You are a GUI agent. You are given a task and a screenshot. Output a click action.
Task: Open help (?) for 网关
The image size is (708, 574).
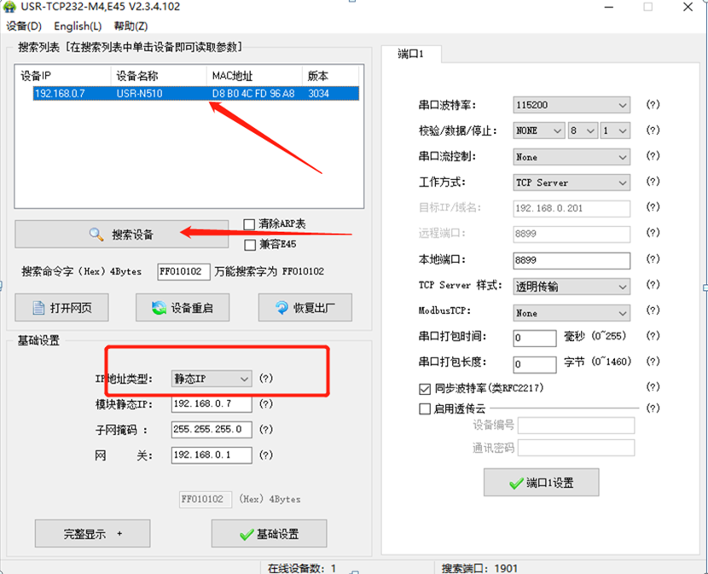pyautogui.click(x=266, y=455)
